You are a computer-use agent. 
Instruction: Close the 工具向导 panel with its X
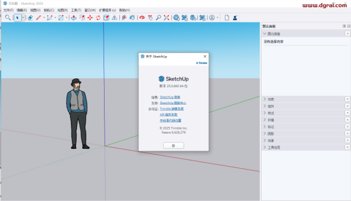tap(347, 147)
